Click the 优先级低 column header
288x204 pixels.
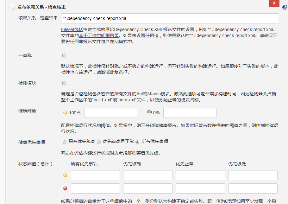pos(237,164)
